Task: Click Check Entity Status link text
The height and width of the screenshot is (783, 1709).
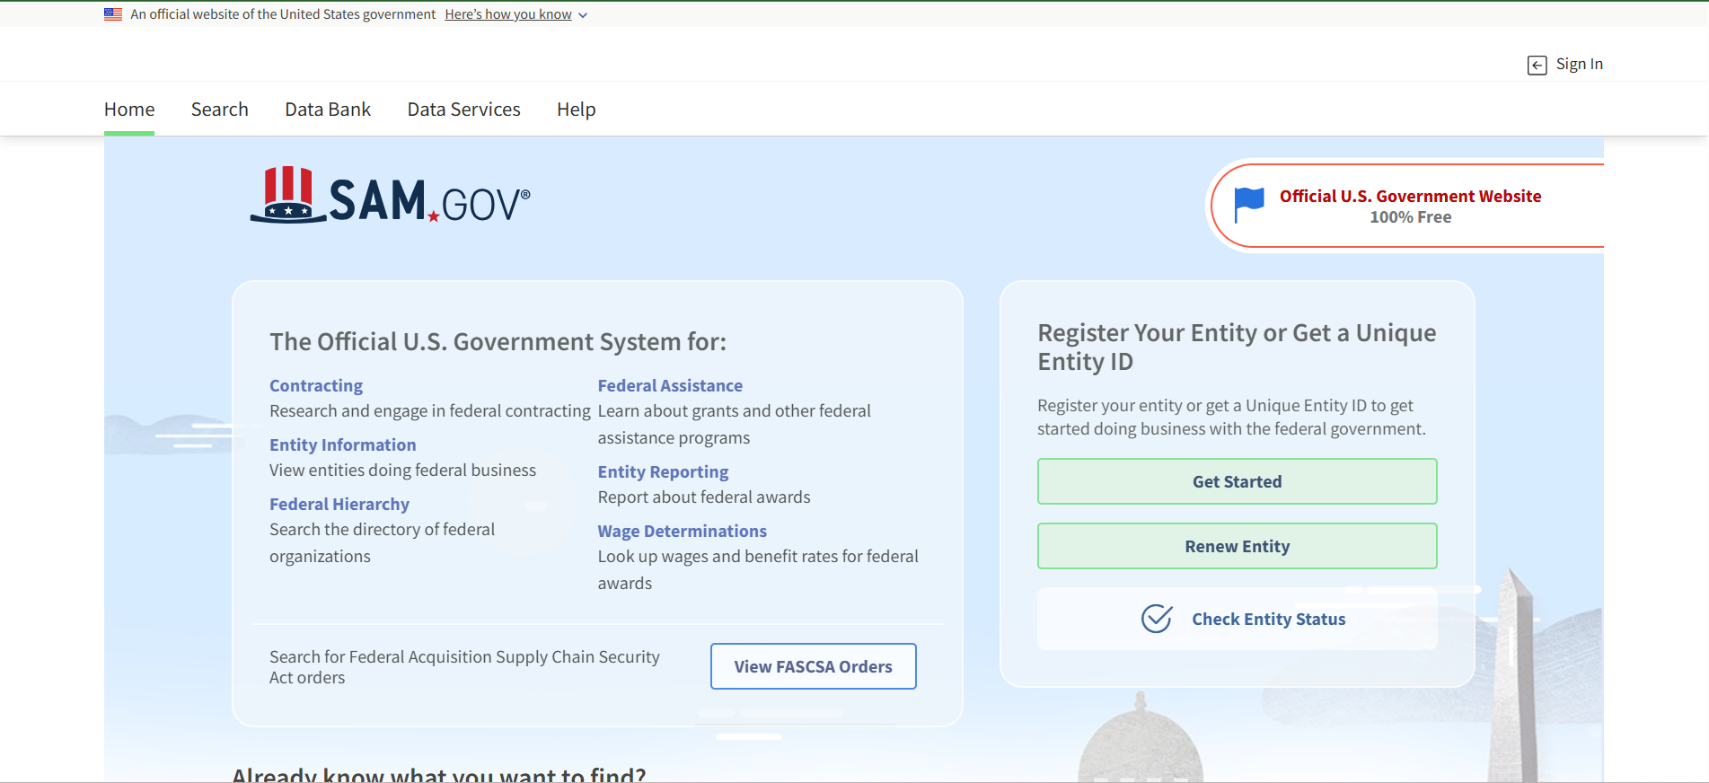Action: tap(1268, 619)
